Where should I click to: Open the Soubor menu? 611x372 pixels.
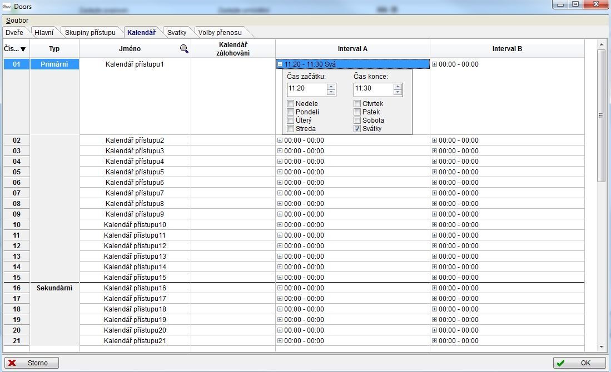pyautogui.click(x=17, y=21)
